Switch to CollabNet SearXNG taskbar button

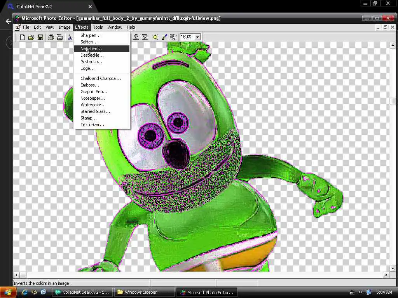coord(82,292)
